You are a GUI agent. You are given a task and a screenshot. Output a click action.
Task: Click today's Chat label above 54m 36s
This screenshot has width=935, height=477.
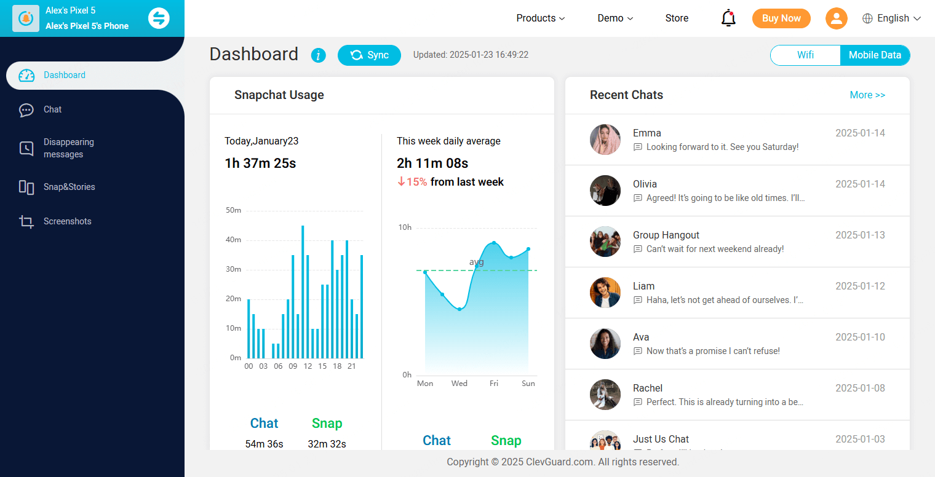tap(264, 423)
